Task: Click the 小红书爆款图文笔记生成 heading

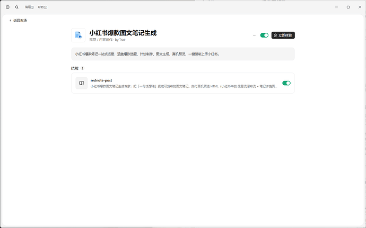Action: click(x=123, y=33)
